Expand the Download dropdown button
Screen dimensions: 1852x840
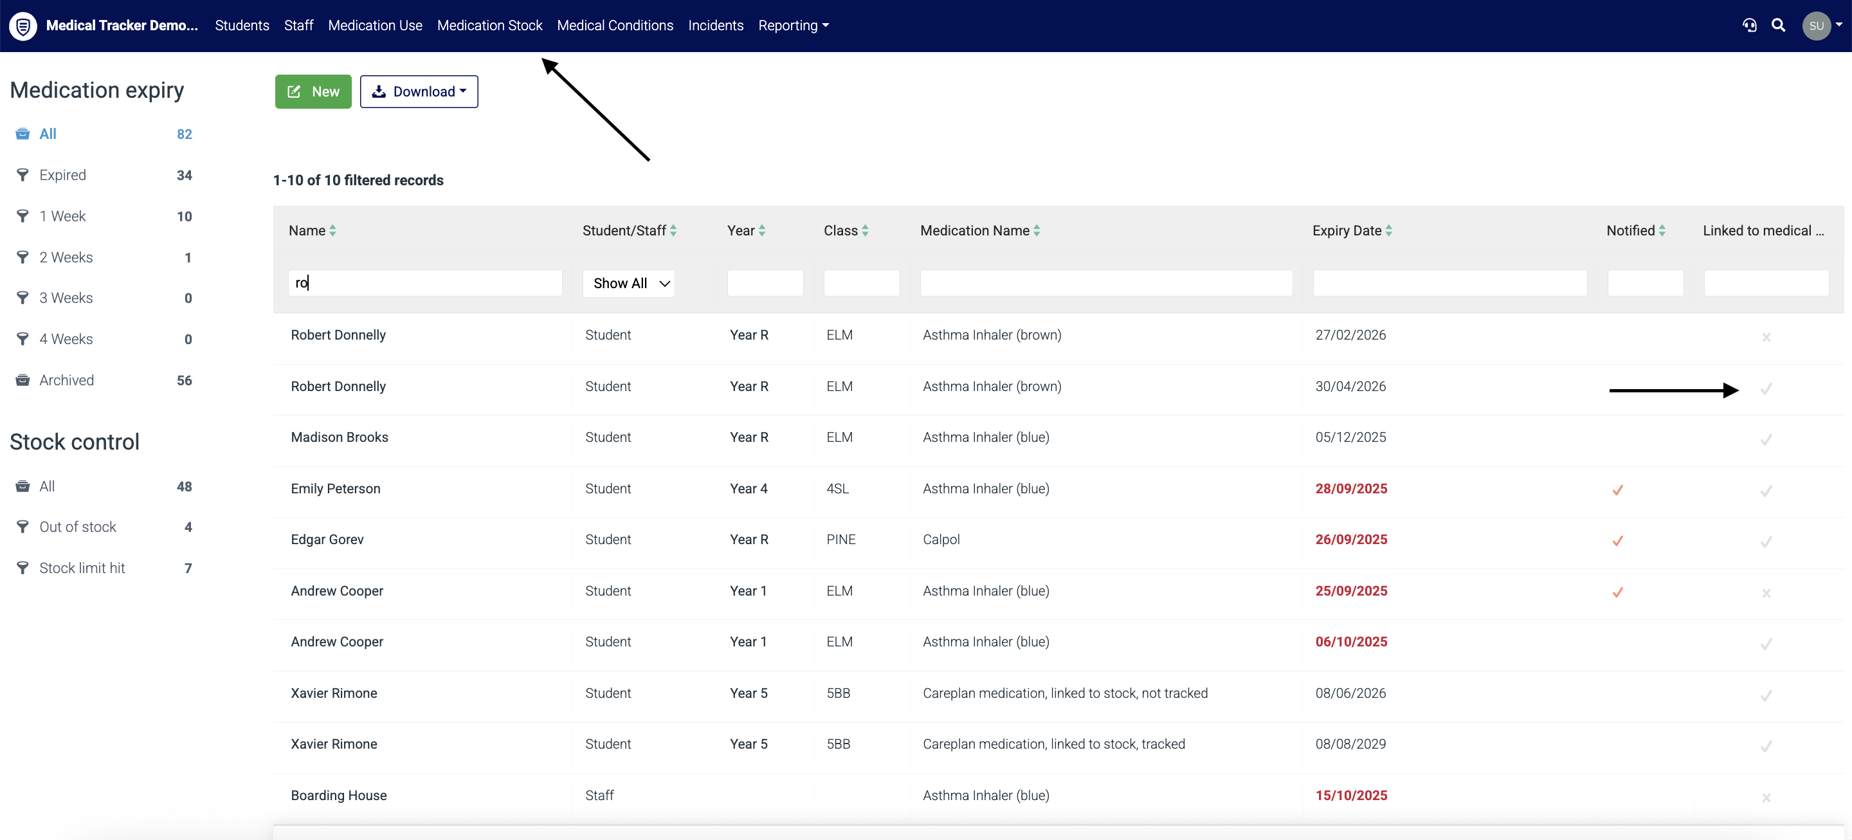(419, 91)
